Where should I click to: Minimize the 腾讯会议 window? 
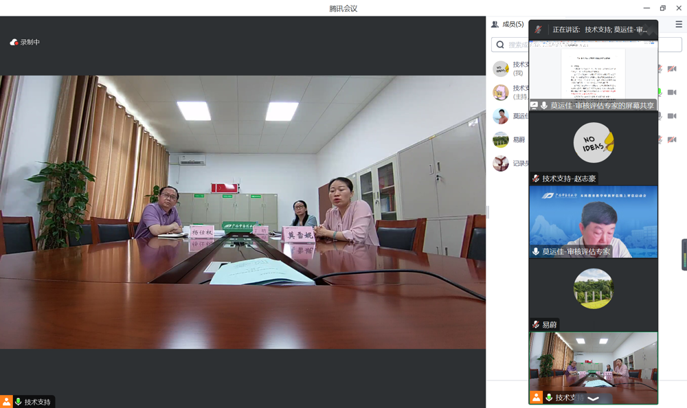point(646,8)
